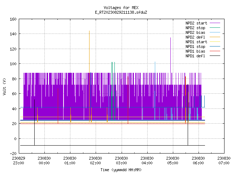Image resolution: width=231 pixels, height=173 pixels.
Task: Select the 'NPD2 defl' legend label
Action: coord(195,37)
